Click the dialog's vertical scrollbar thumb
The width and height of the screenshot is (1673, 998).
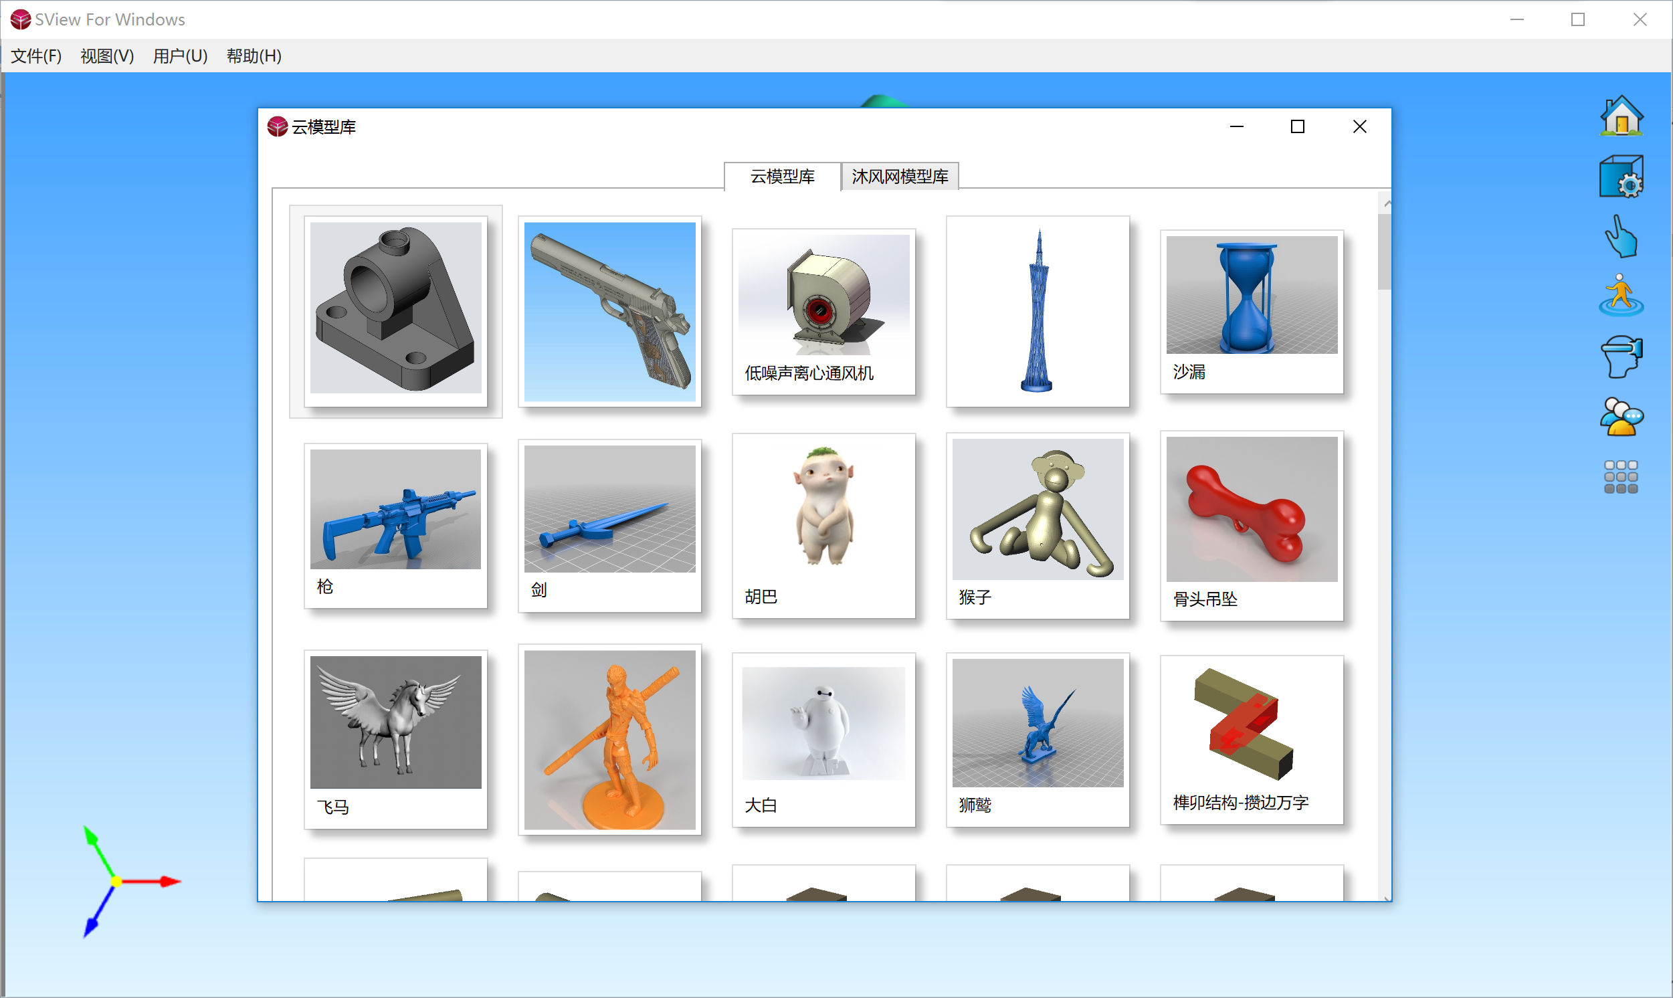coord(1384,252)
